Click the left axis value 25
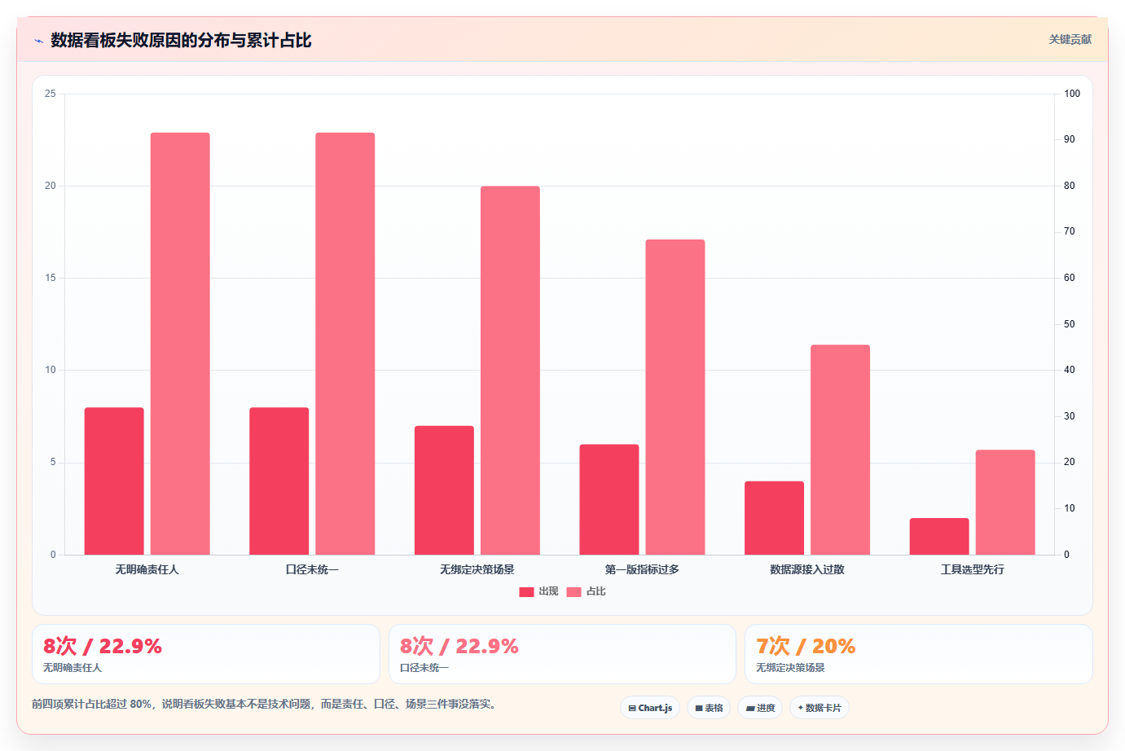1125x751 pixels. click(51, 94)
